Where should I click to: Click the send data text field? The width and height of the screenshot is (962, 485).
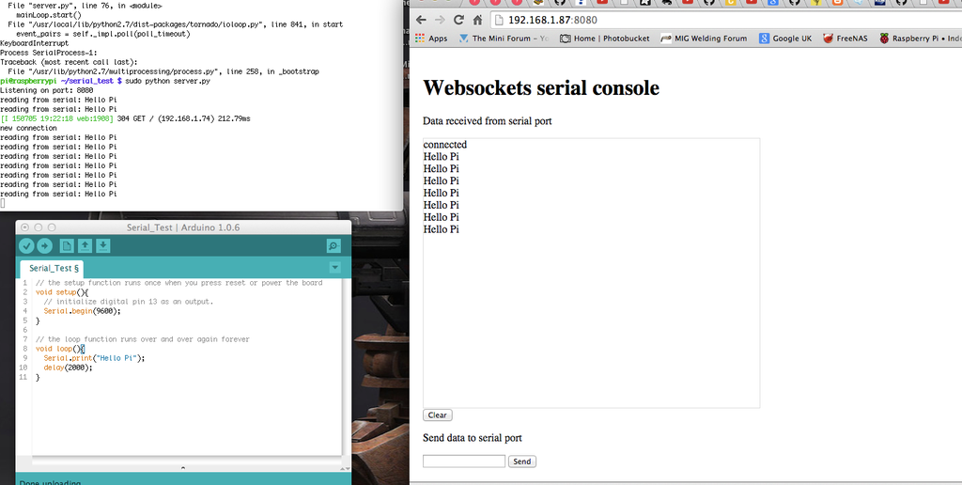point(464,462)
